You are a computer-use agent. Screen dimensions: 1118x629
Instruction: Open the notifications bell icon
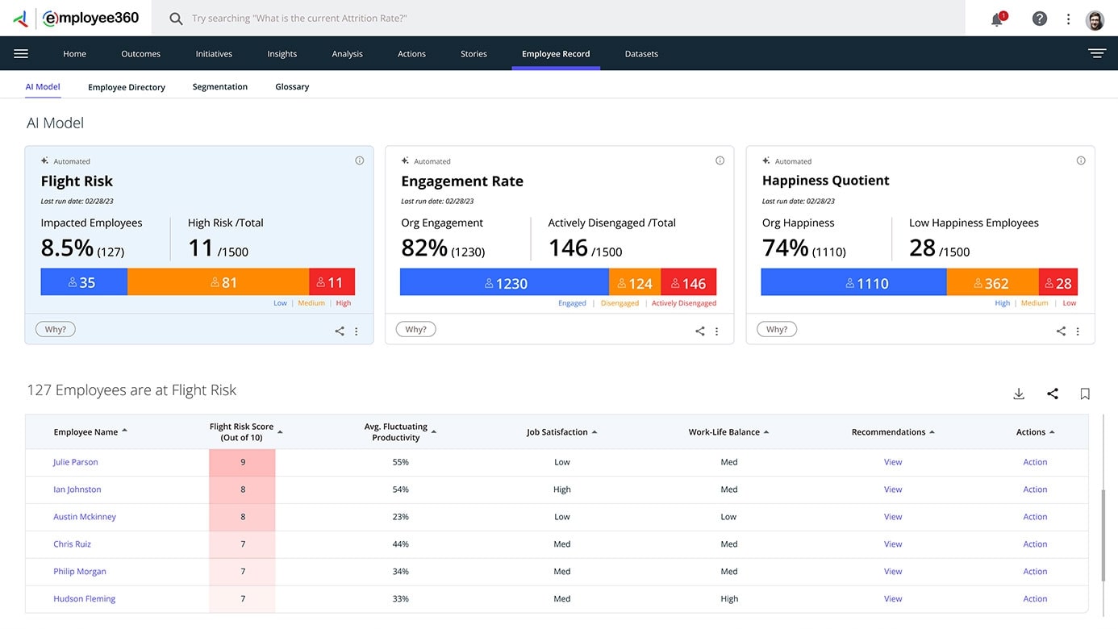tap(997, 19)
